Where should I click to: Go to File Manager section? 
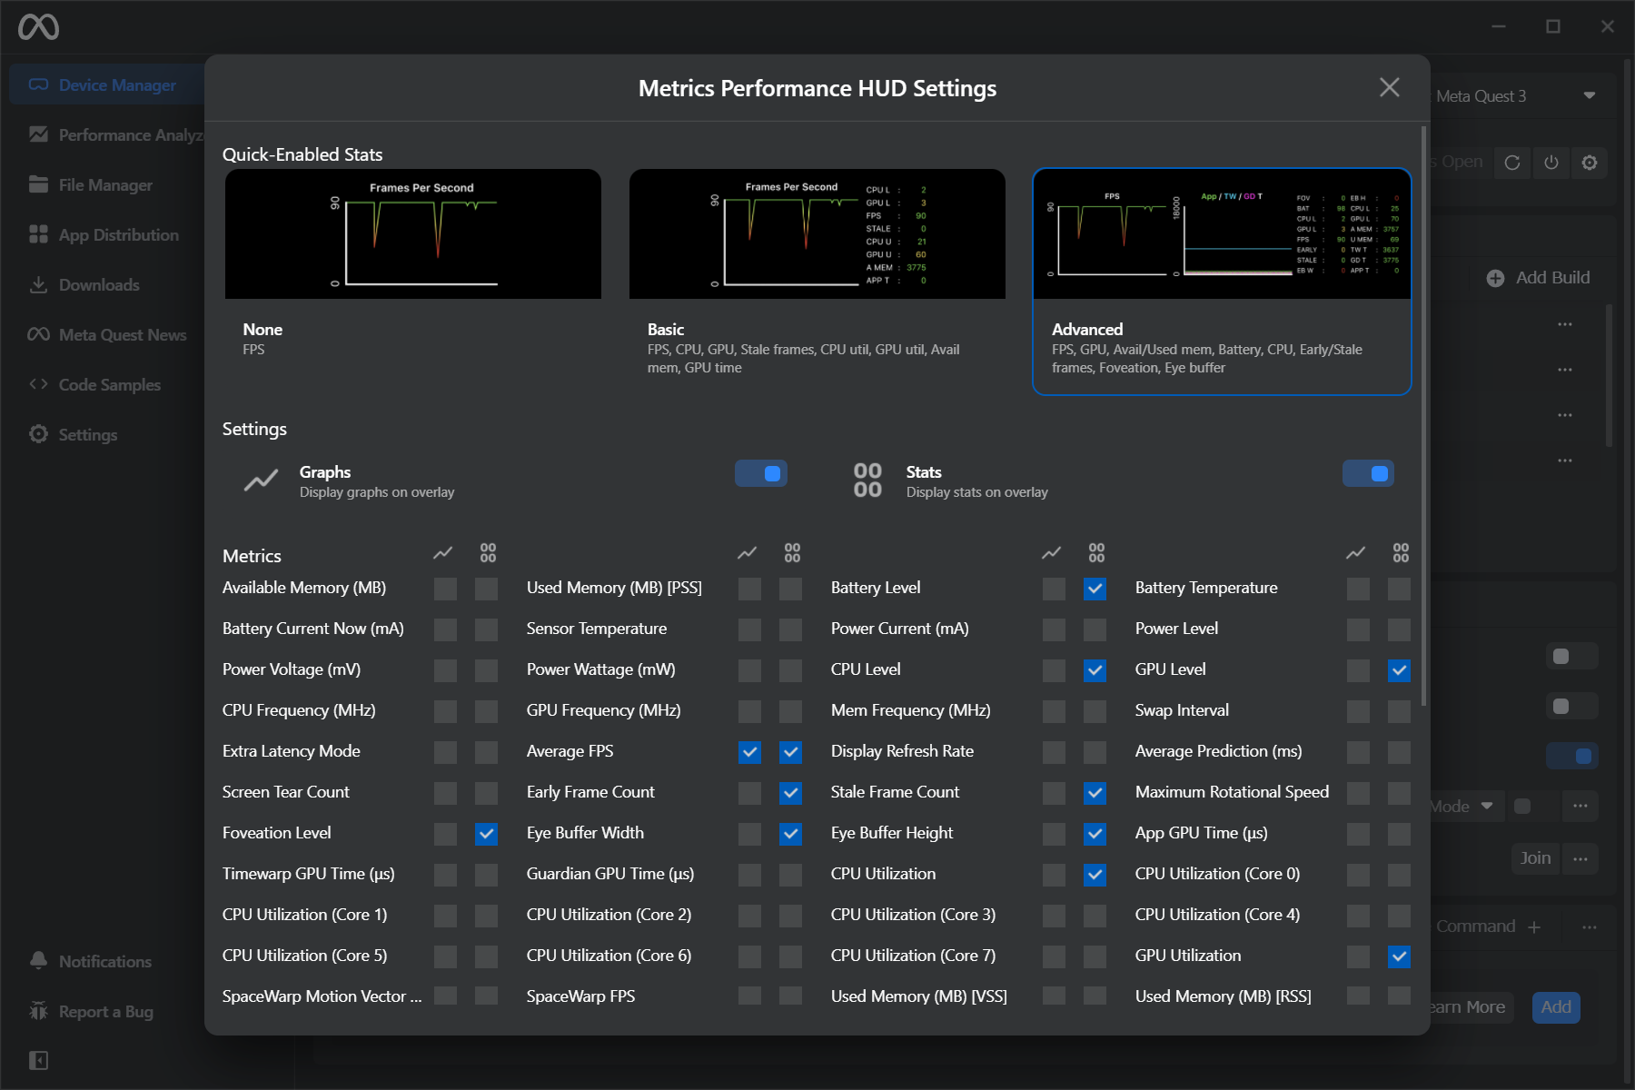104,184
